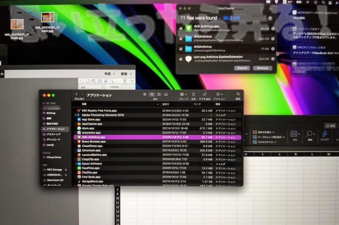Uncheck com.avg.Antivirus.SystemExtension checkbox
The image size is (339, 225).
[181, 59]
